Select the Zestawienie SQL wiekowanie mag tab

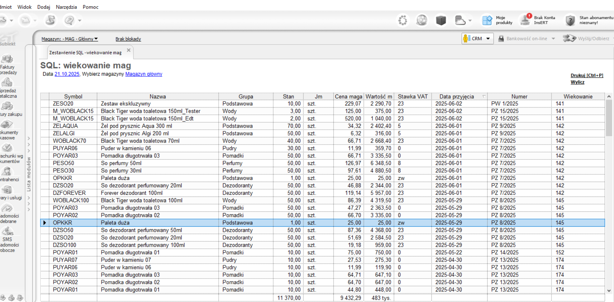tap(85, 53)
